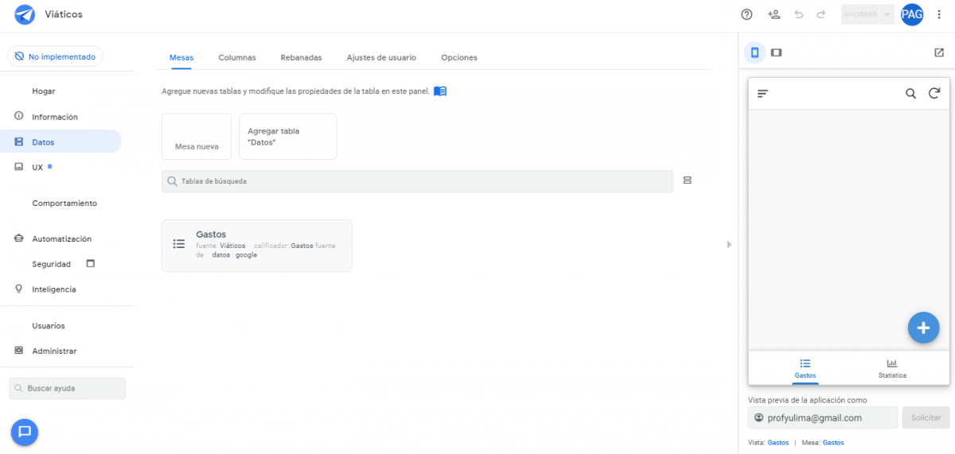Screen dimensions: 955x454
Task: Click the help question mark icon
Action: (746, 14)
